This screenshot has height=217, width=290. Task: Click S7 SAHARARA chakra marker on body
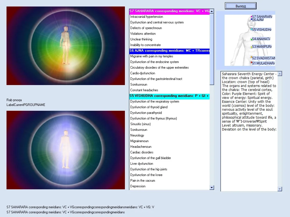click(x=251, y=17)
